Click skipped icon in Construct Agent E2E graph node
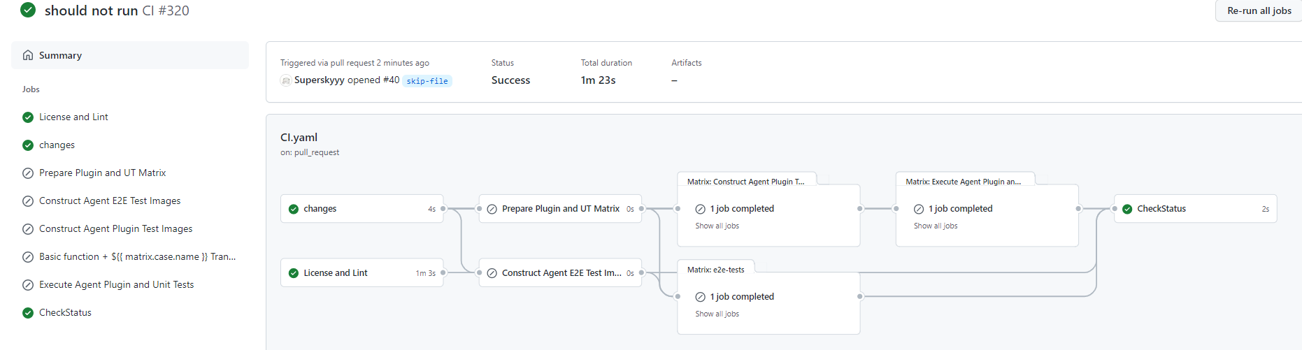 coord(492,273)
